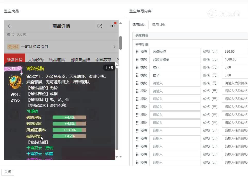Open the three-dot more options menu

pyautogui.click(x=112, y=26)
